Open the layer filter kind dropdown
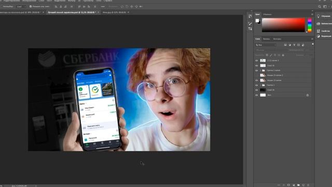Screen dimensions: 332x187 point(266,45)
